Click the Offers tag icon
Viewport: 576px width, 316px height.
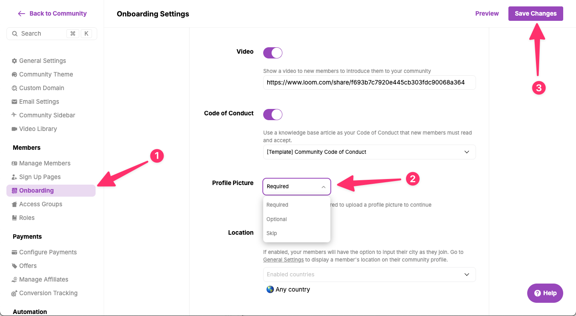(x=14, y=266)
